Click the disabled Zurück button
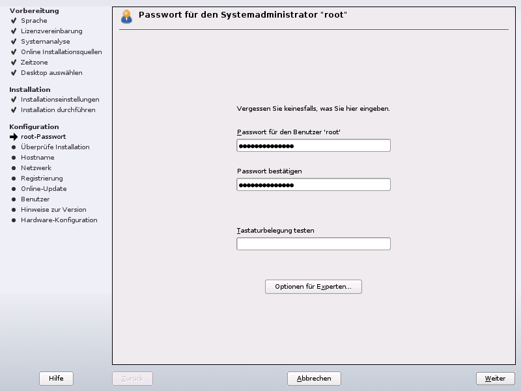The image size is (521, 391). click(x=132, y=379)
